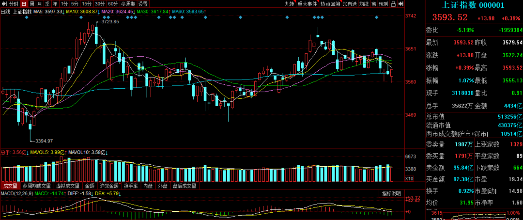Toggle the 预测 forecast feature
Viewport: 523px width, 220px height.
[384, 4]
